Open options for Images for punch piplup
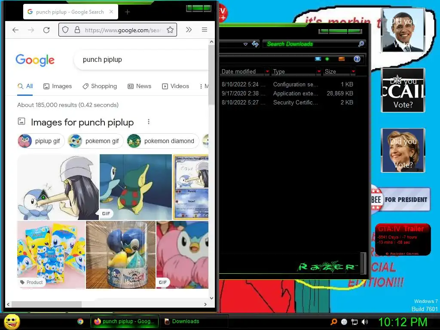 (x=149, y=122)
